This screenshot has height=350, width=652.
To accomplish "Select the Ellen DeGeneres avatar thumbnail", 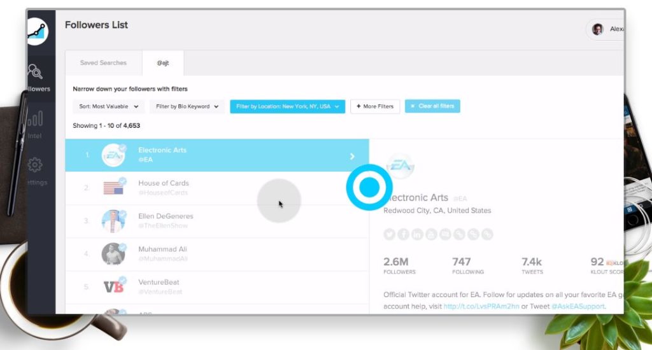I will click(x=113, y=221).
